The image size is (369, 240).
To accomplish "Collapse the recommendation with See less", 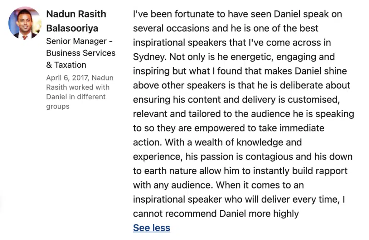I will point(151,228).
